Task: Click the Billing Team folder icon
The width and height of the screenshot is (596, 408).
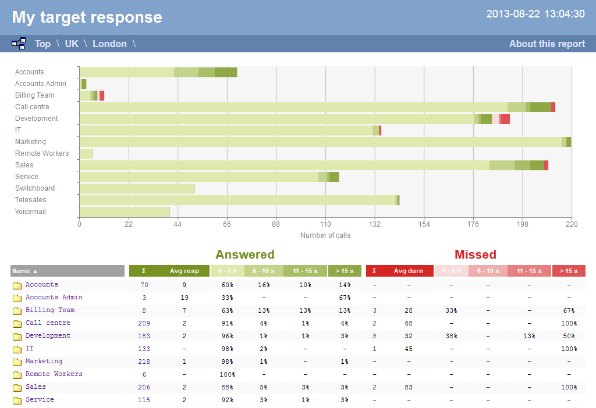Action: click(x=17, y=310)
